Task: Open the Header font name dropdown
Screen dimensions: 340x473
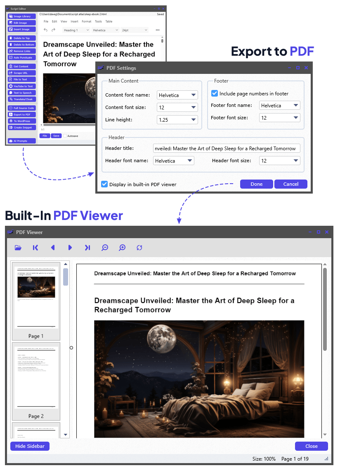Action: click(173, 161)
